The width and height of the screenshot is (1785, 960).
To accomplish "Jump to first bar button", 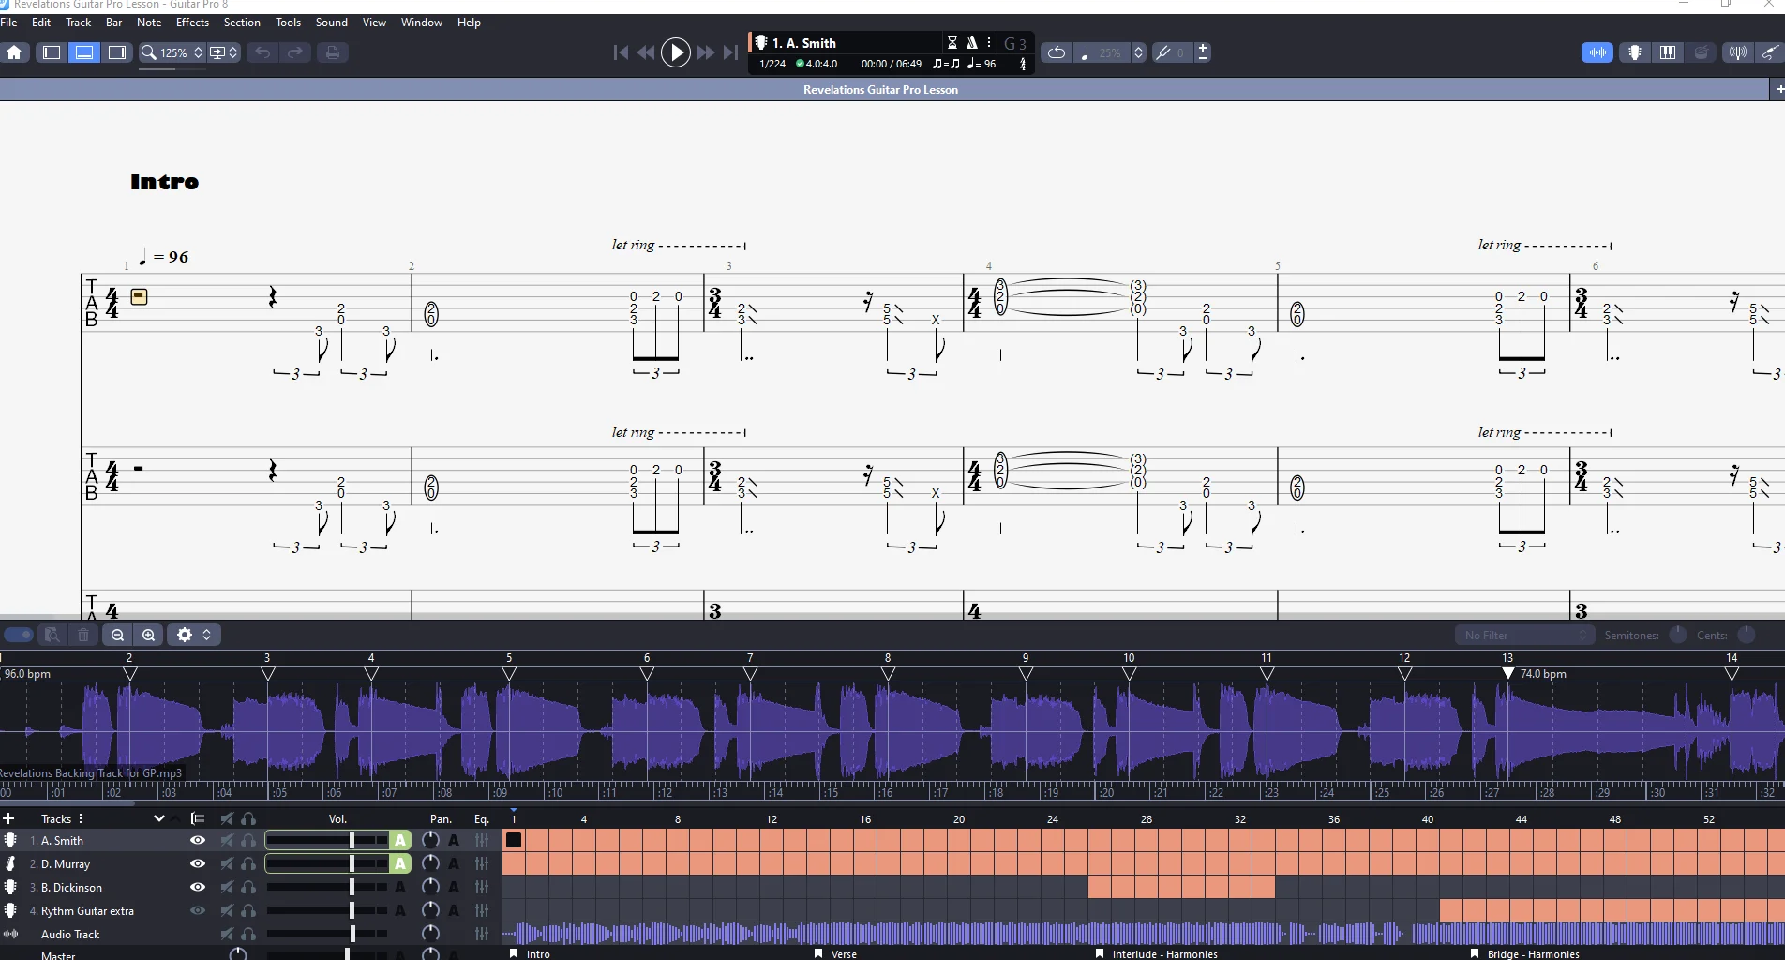I will coord(621,52).
